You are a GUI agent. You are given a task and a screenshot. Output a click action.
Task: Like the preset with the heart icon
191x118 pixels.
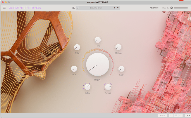pos(78,8)
